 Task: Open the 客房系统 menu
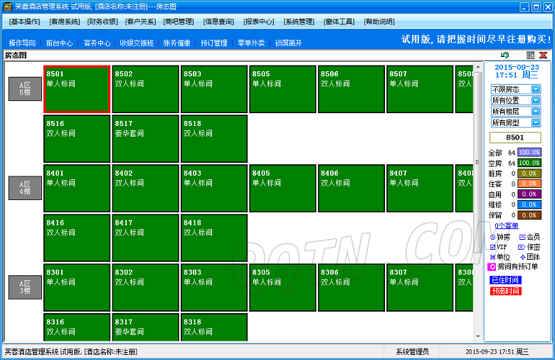click(65, 21)
